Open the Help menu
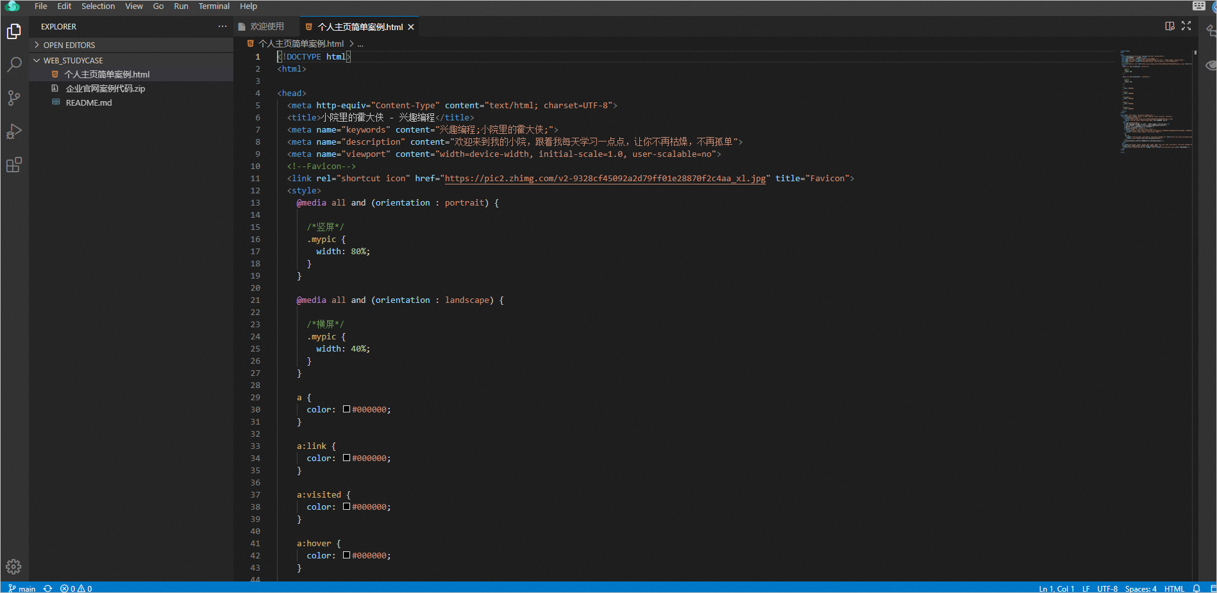The width and height of the screenshot is (1217, 593). click(248, 6)
